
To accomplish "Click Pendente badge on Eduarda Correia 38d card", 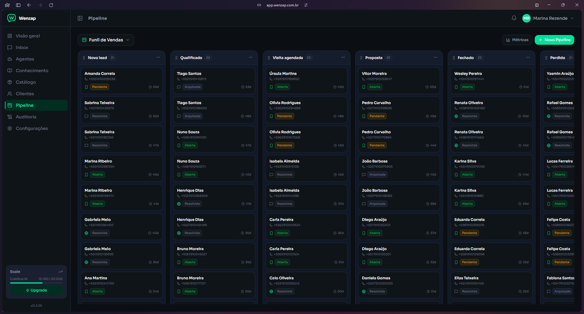I will coord(469,233).
